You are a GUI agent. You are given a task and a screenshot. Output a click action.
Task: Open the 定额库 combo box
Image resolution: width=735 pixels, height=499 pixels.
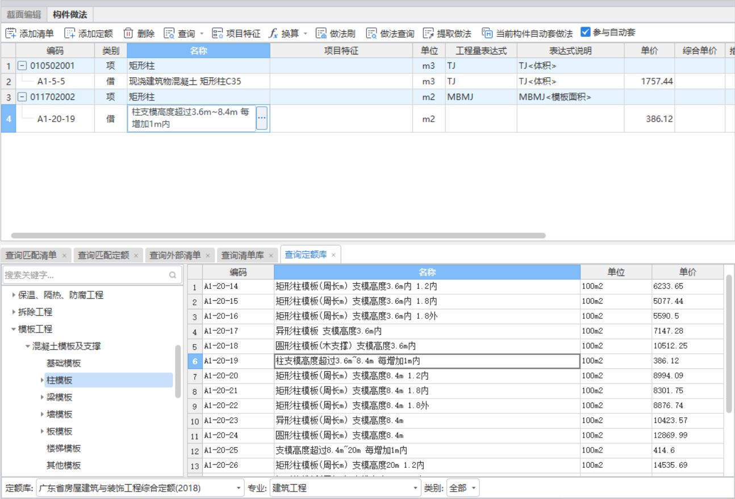(x=140, y=488)
